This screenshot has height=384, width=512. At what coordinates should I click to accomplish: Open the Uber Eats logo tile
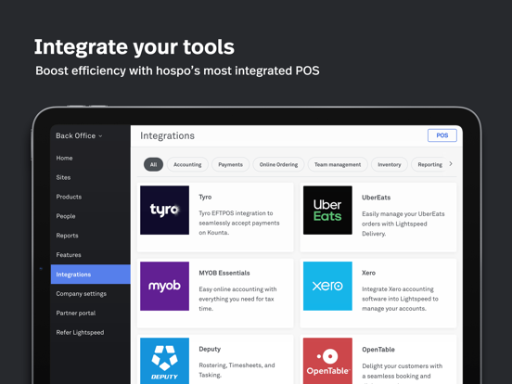[x=327, y=211]
